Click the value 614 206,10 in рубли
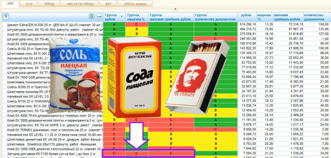Viewport: 331px width, 158px height. 248,24
